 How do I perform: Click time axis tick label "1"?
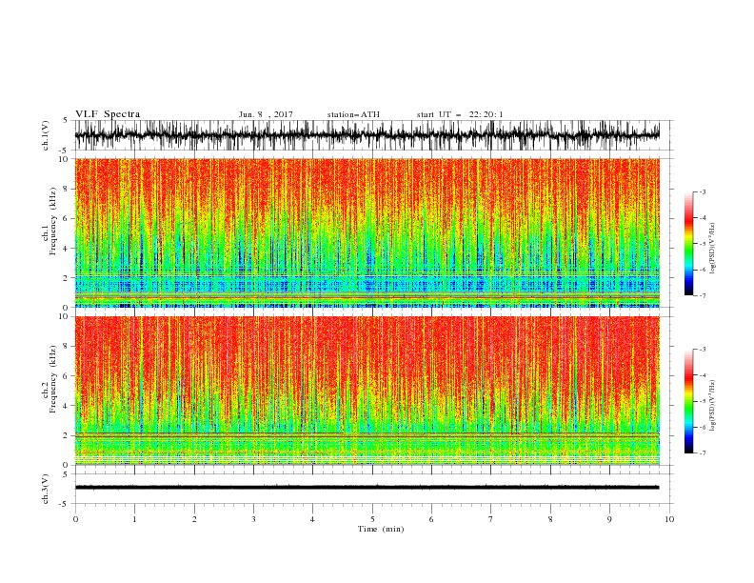coord(134,519)
